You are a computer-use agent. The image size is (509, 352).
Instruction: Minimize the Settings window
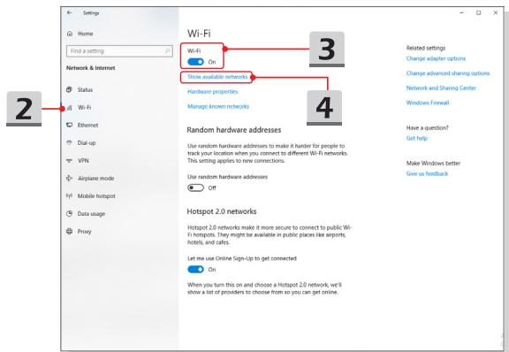[x=461, y=12]
